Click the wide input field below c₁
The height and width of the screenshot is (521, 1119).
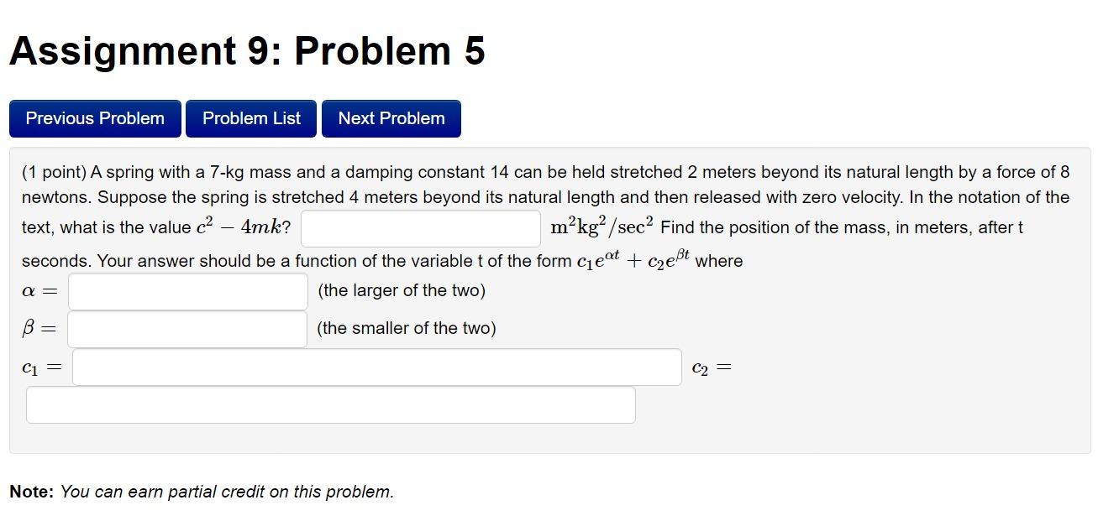(330, 404)
